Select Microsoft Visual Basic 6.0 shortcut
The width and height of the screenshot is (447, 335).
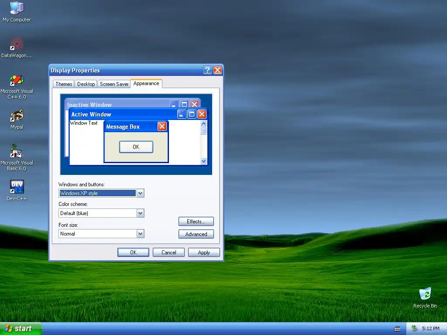(x=17, y=157)
